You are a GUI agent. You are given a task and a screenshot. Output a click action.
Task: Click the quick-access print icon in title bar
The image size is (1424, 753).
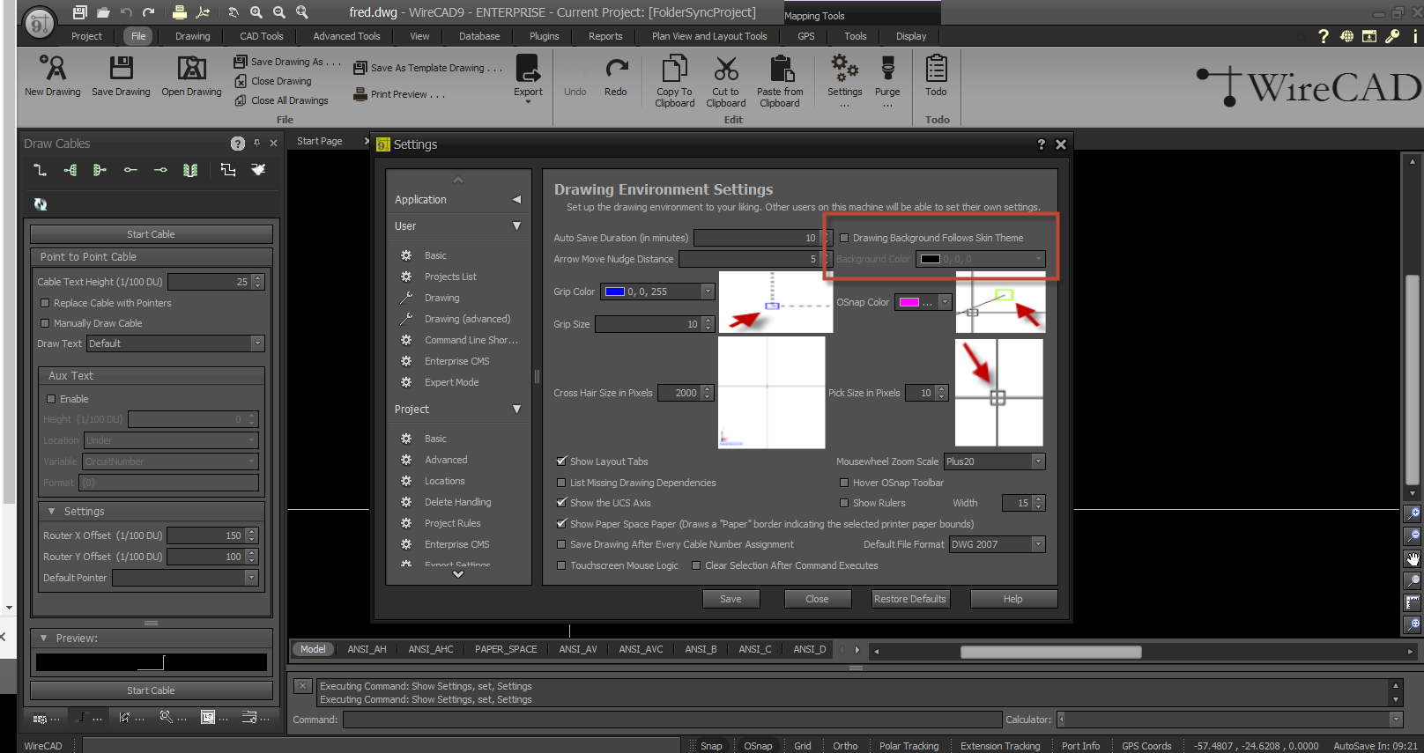(179, 12)
